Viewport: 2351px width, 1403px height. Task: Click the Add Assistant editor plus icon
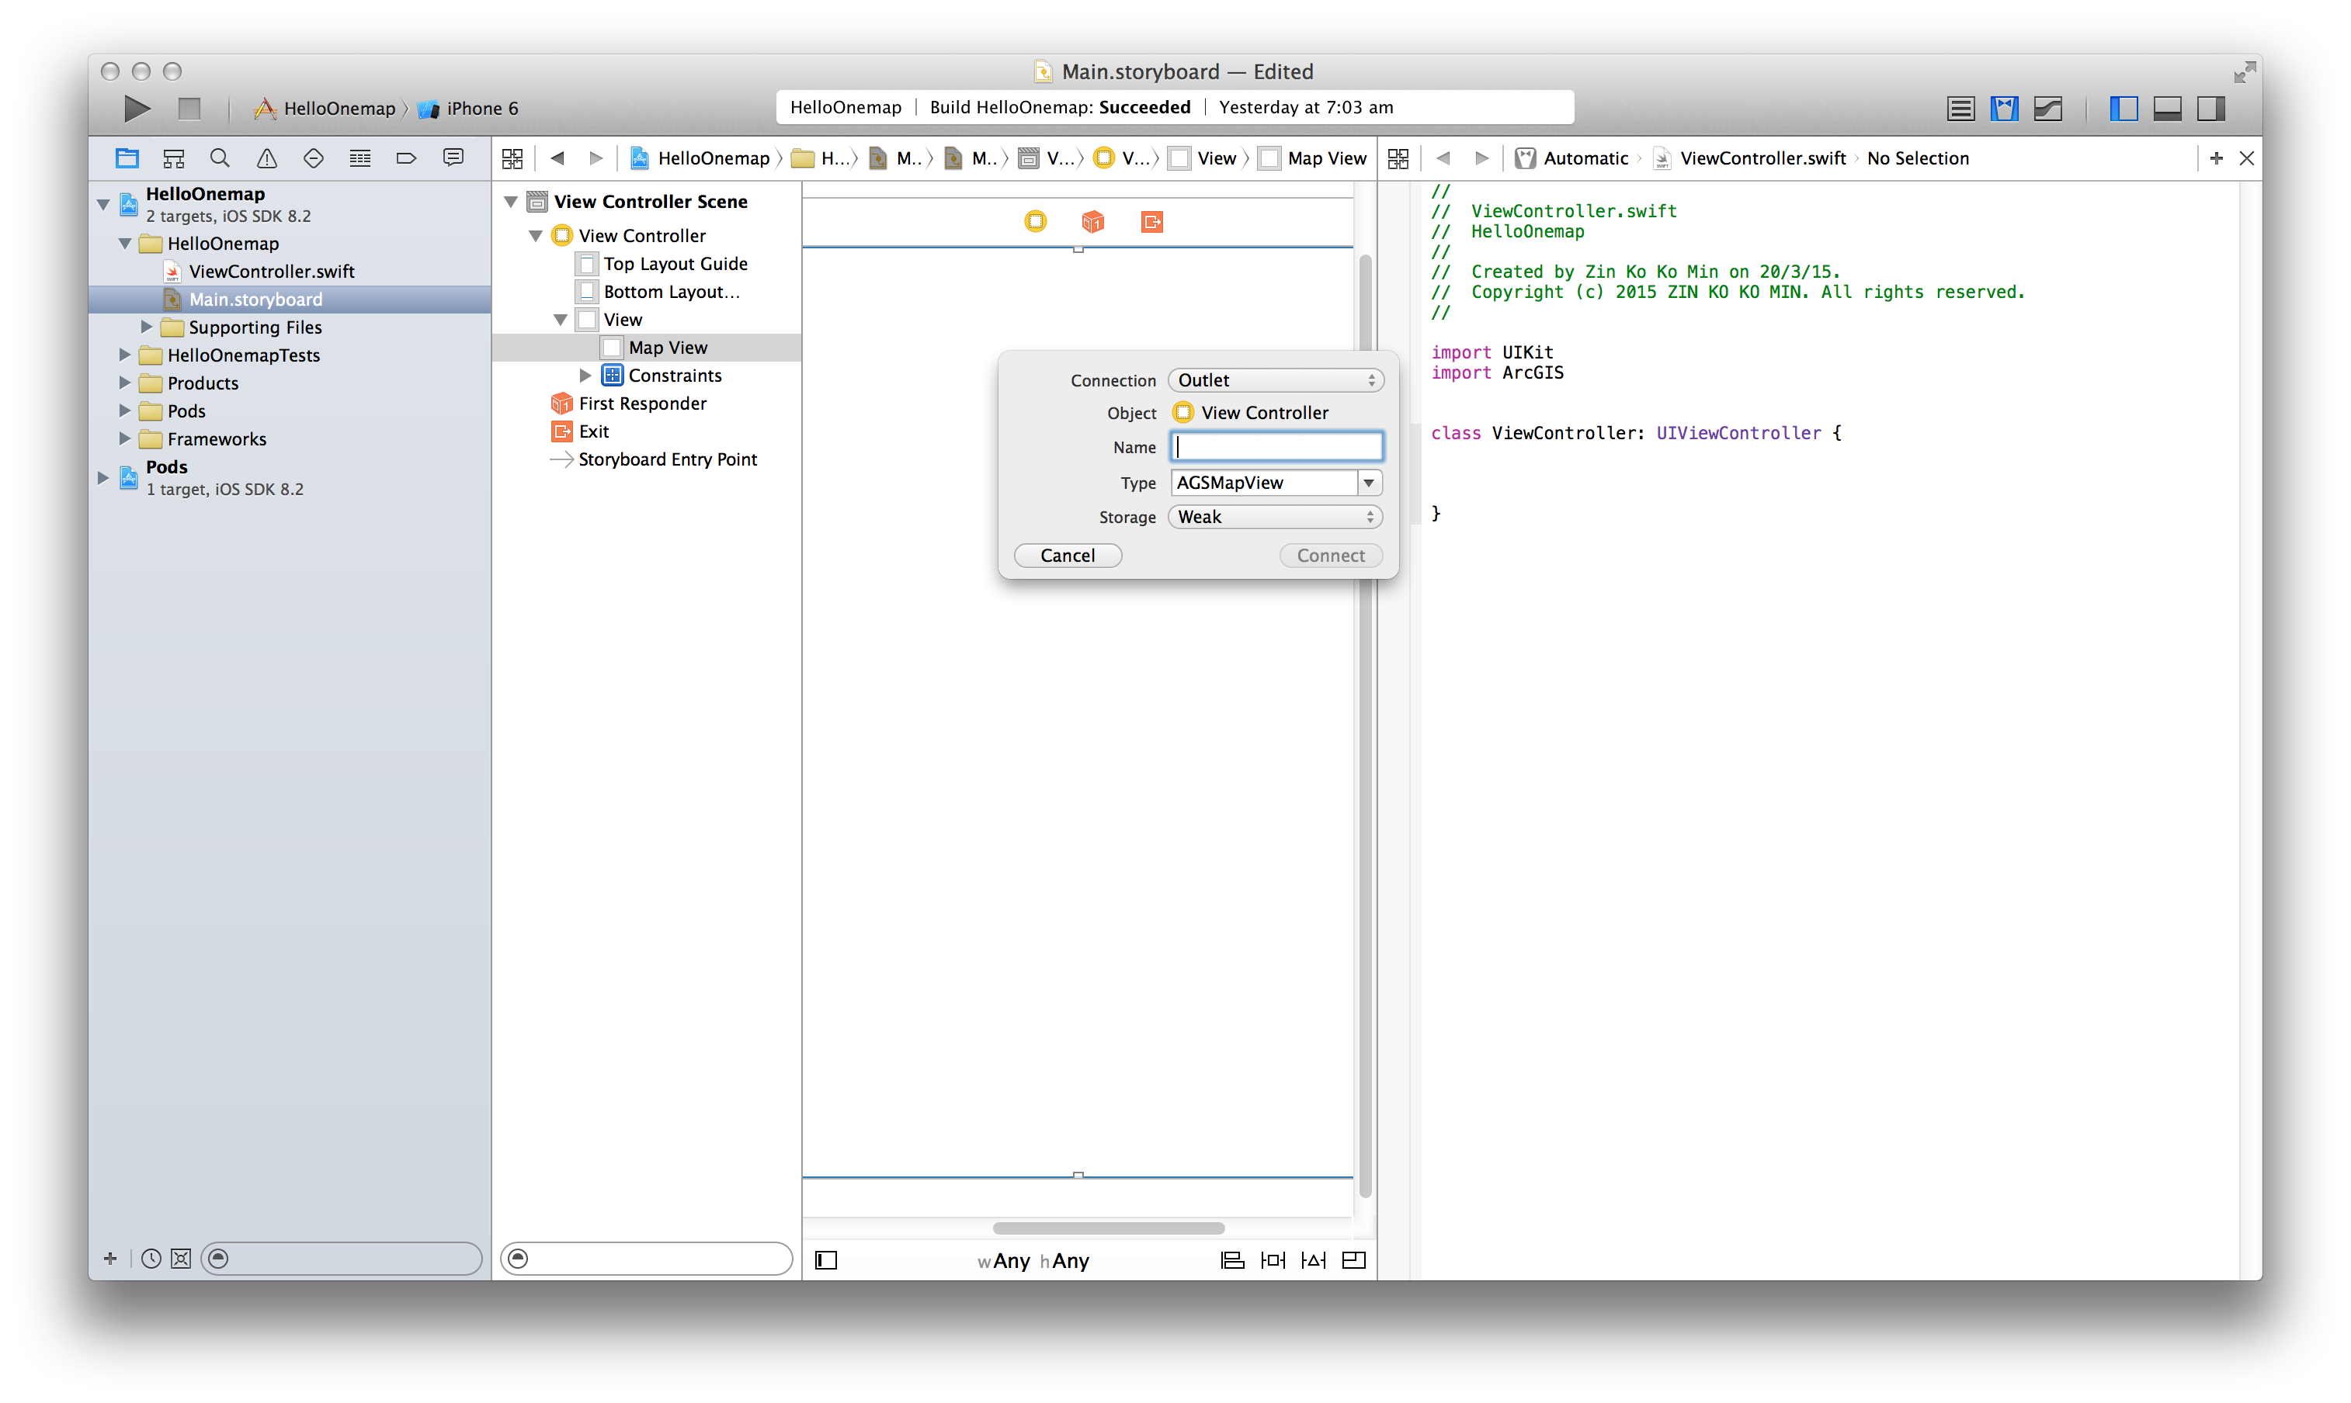2216,159
